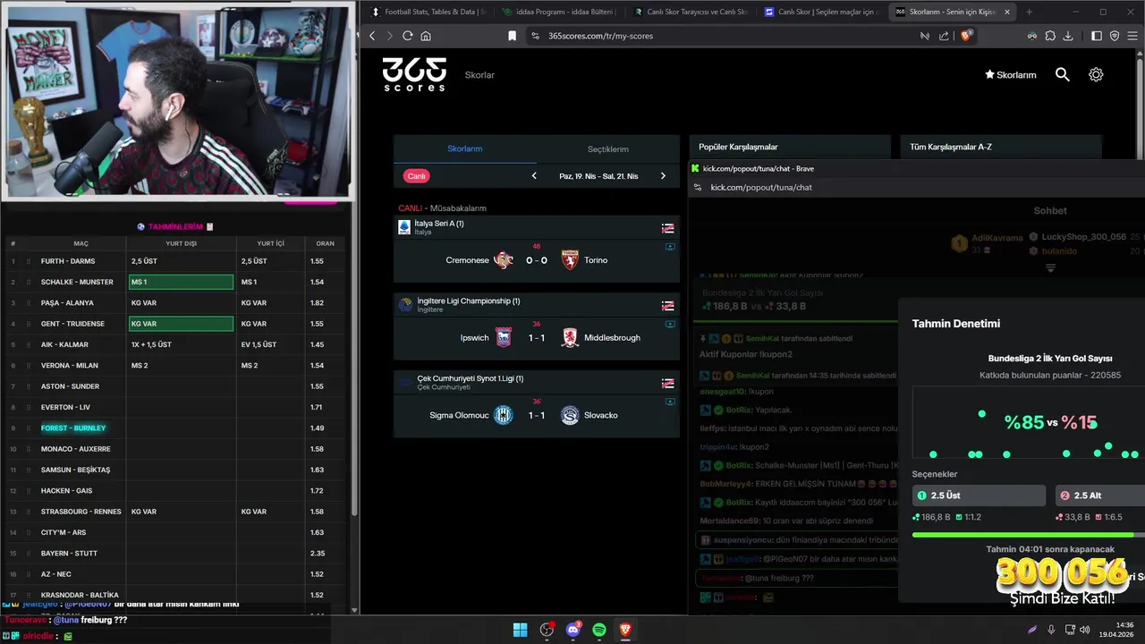Screen dimensions: 1145x644
Task: Switch to the Skorlarım tab
Action: 465,148
